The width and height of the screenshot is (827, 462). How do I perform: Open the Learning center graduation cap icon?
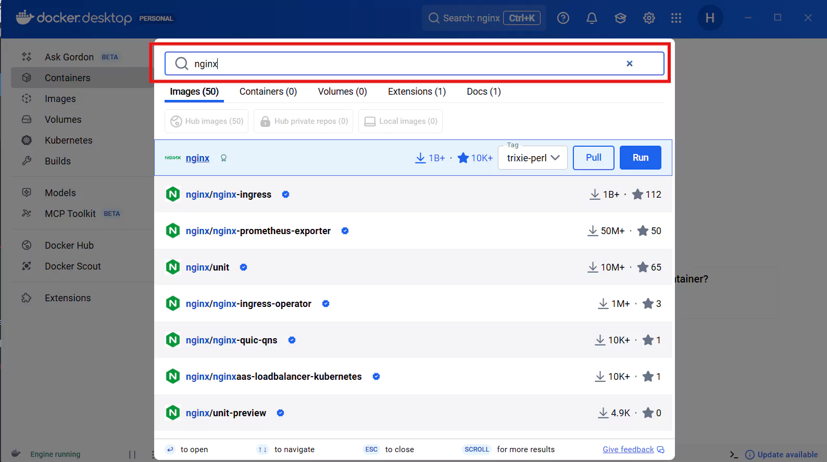click(620, 18)
